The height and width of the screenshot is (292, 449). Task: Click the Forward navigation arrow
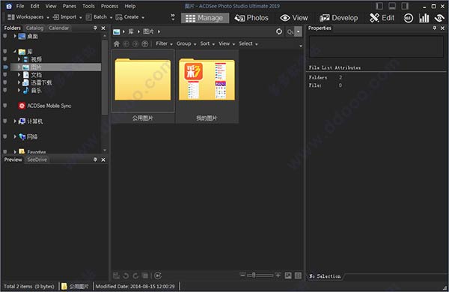(135, 44)
